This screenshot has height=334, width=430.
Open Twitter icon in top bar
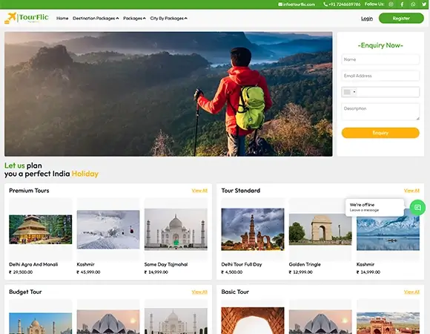tap(424, 4)
